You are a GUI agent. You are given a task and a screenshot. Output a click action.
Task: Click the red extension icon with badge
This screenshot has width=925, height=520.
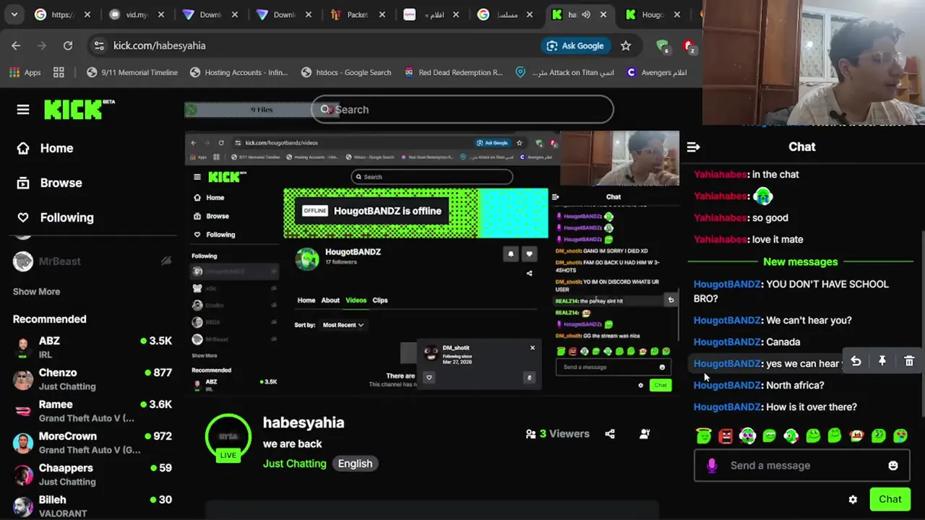click(x=688, y=45)
